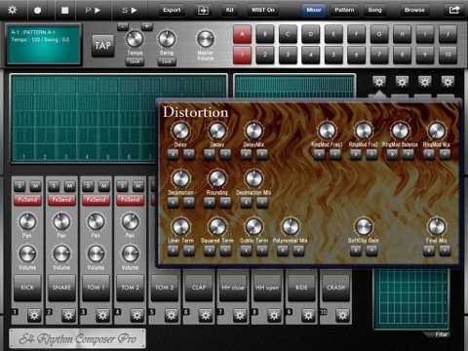This screenshot has height=351, width=468.
Task: Click the import arrow icon next to Export
Action: point(203,10)
